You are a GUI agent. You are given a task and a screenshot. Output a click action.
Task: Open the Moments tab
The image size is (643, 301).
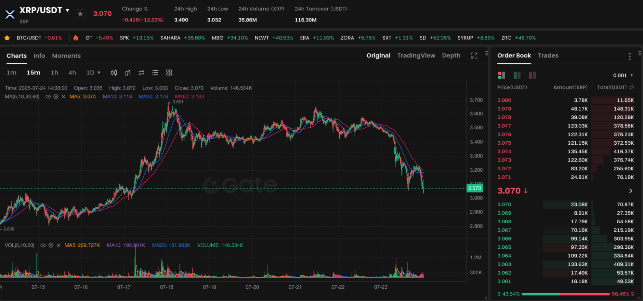coord(66,56)
